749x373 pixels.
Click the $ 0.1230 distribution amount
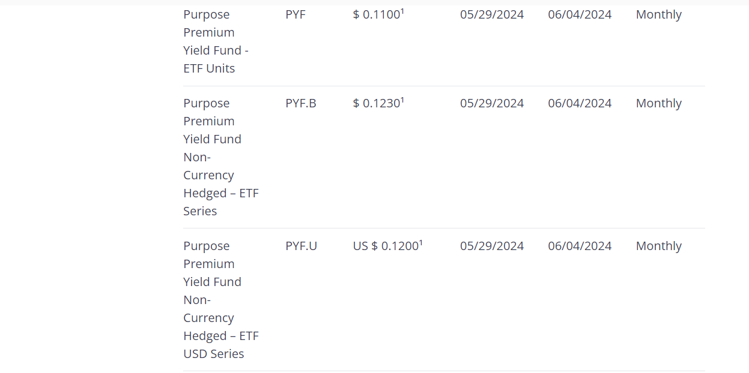point(376,104)
